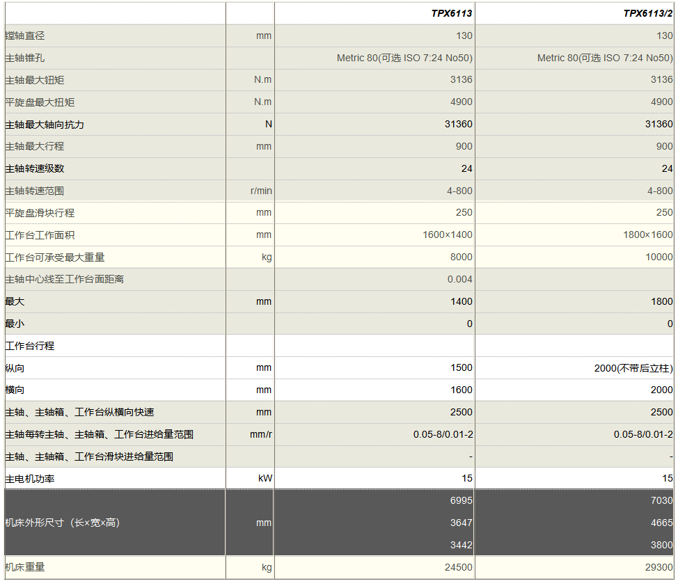
Task: Select the 主轴锥孔 row label
Action: pyautogui.click(x=25, y=58)
